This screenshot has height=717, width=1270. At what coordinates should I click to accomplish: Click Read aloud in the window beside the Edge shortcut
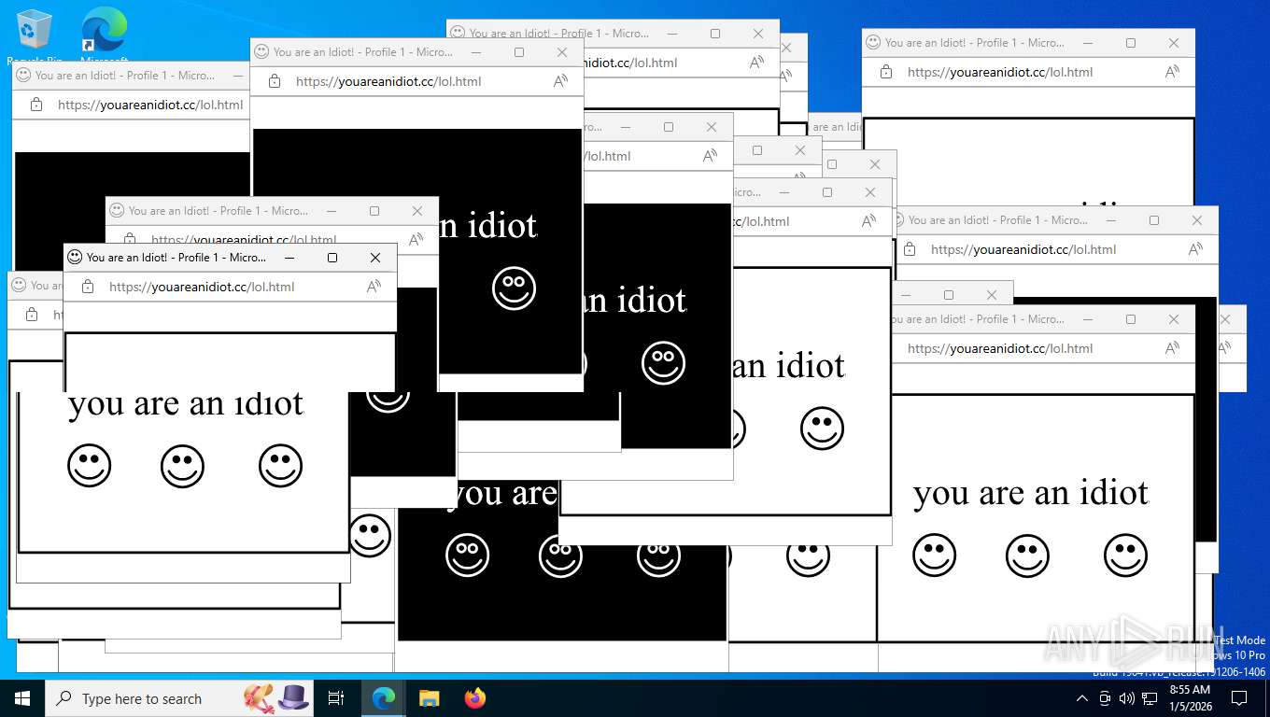pyautogui.click(x=560, y=81)
